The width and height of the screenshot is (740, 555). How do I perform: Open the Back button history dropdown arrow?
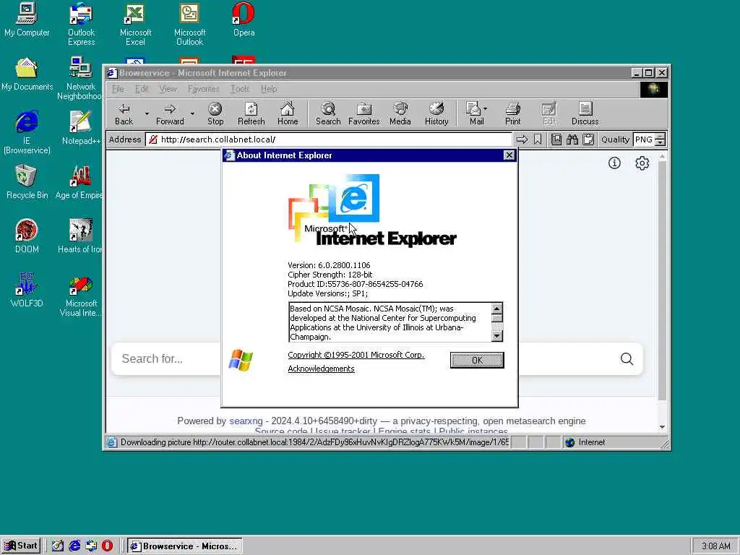point(147,113)
